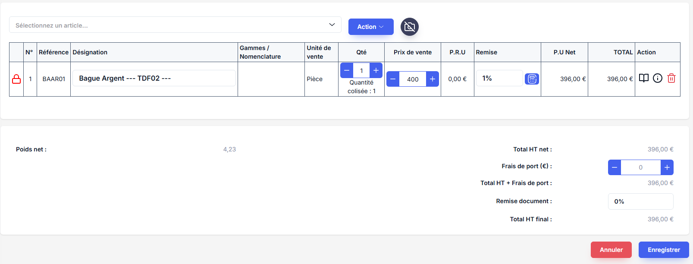Open the book icon in Action column
693x264 pixels.
click(x=643, y=78)
